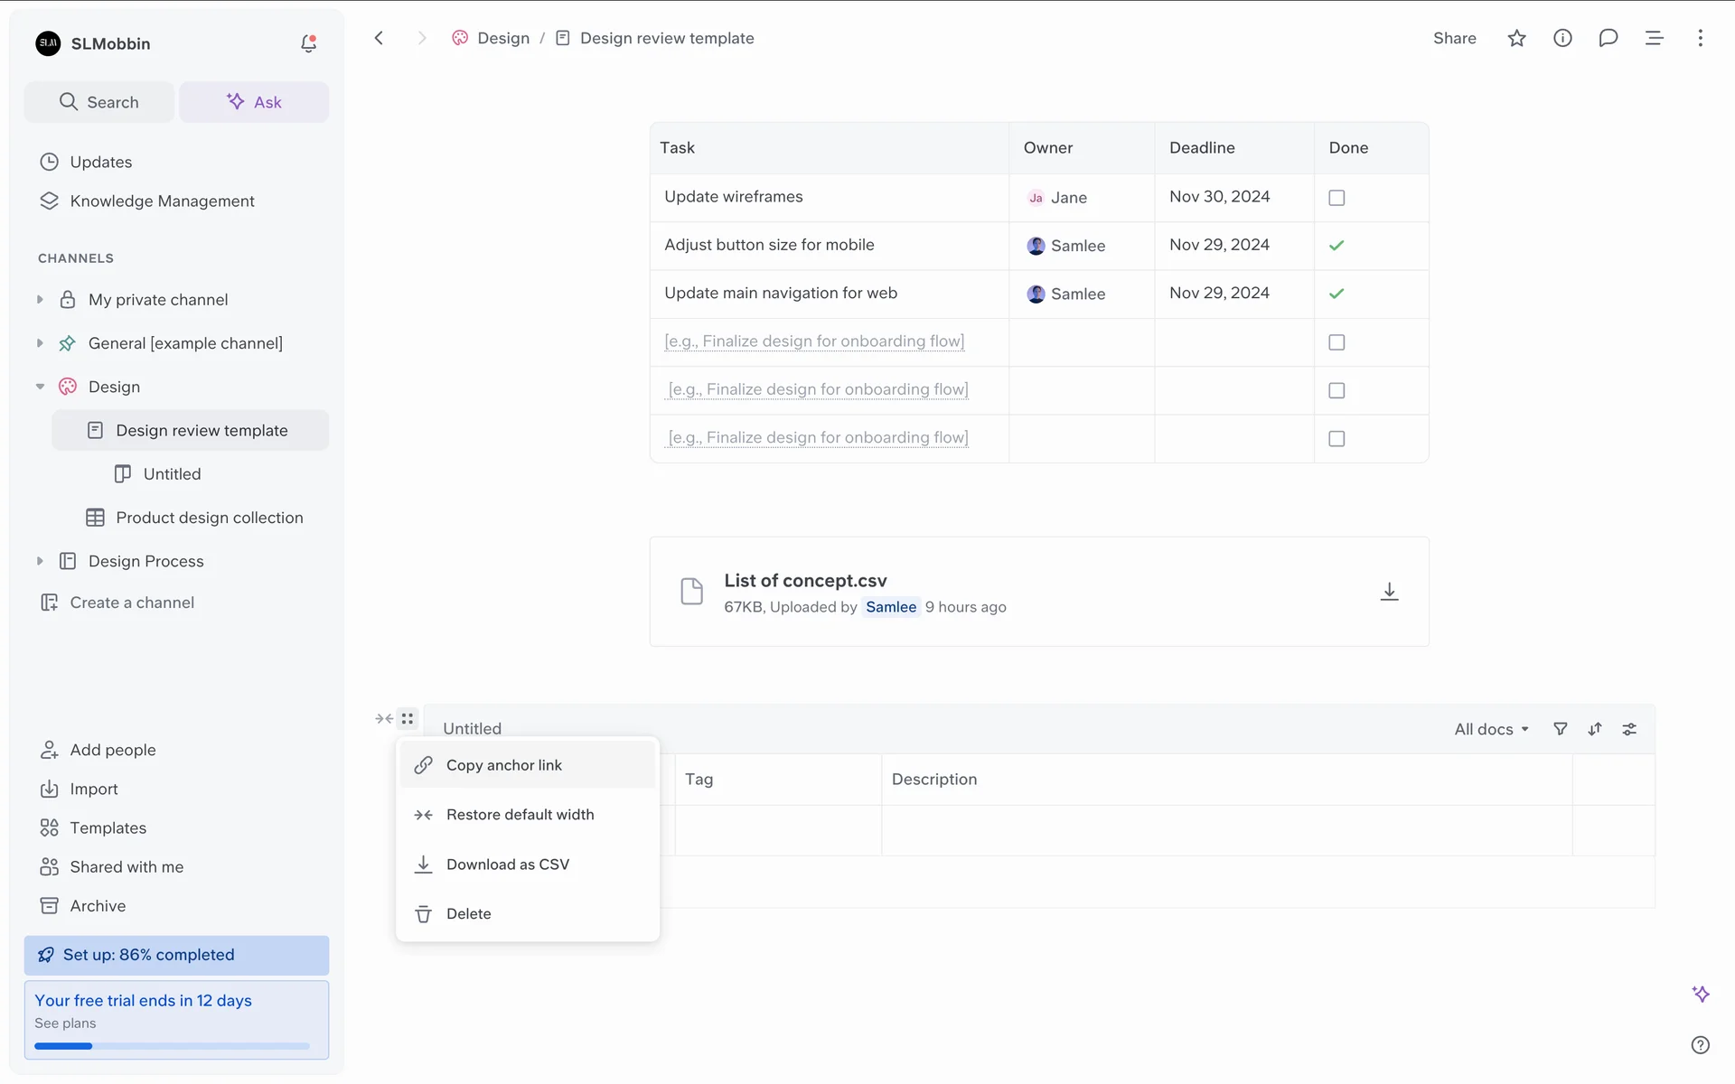Open the comments panel icon
This screenshot has height=1084, width=1735.
click(1608, 38)
